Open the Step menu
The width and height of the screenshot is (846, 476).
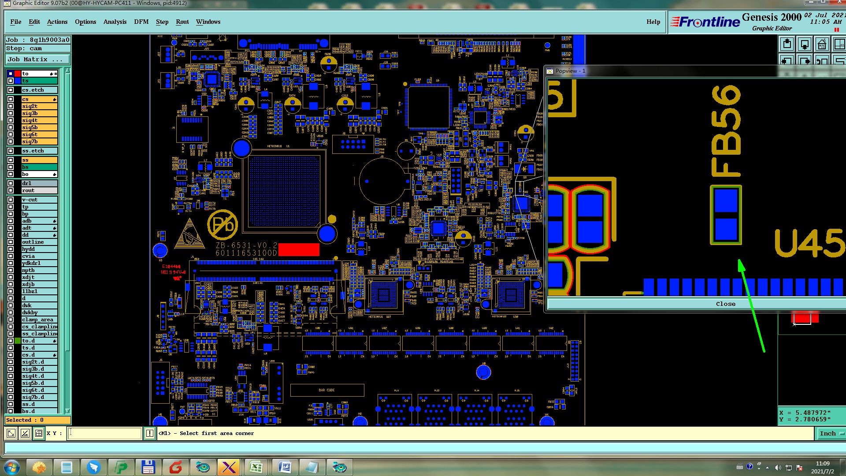(162, 22)
